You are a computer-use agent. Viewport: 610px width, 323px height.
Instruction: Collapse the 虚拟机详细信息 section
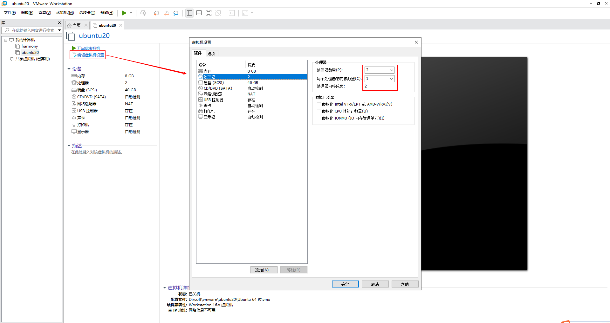click(165, 288)
